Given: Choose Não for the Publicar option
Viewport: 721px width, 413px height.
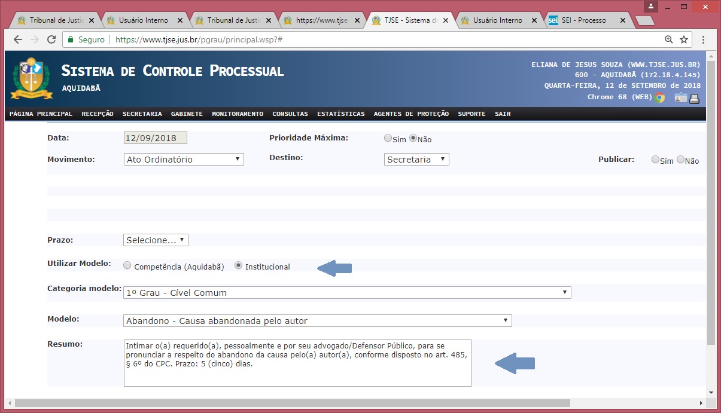Looking at the screenshot, I should pos(680,160).
